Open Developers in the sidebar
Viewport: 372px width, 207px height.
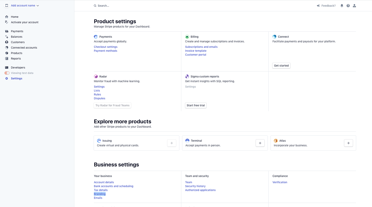(18, 67)
